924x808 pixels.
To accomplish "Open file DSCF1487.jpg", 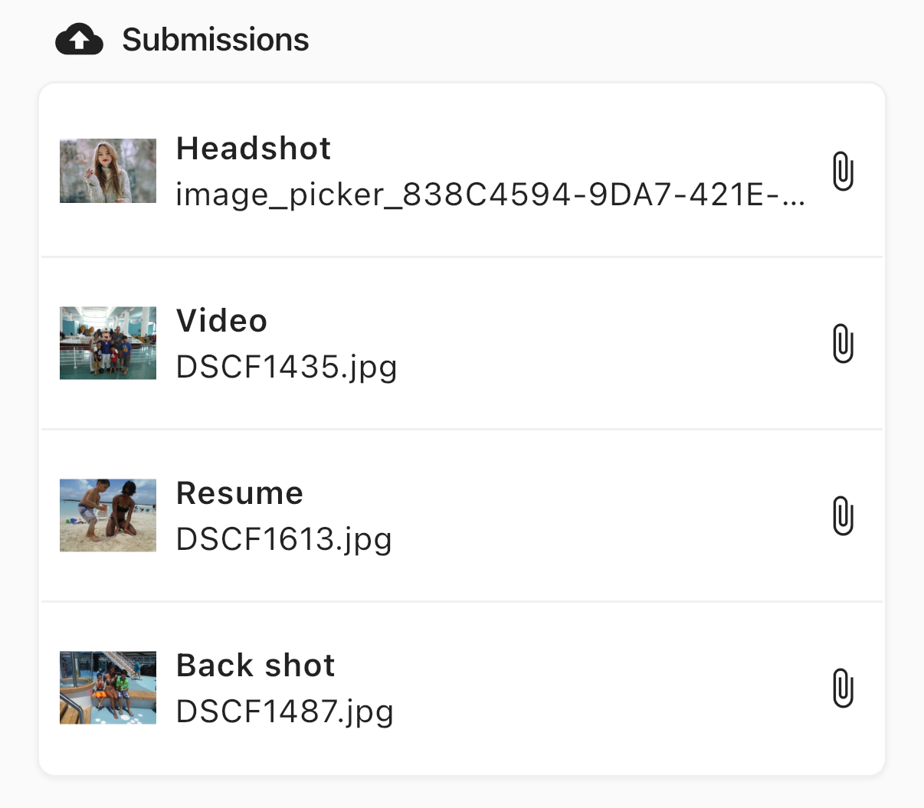I will [x=285, y=712].
